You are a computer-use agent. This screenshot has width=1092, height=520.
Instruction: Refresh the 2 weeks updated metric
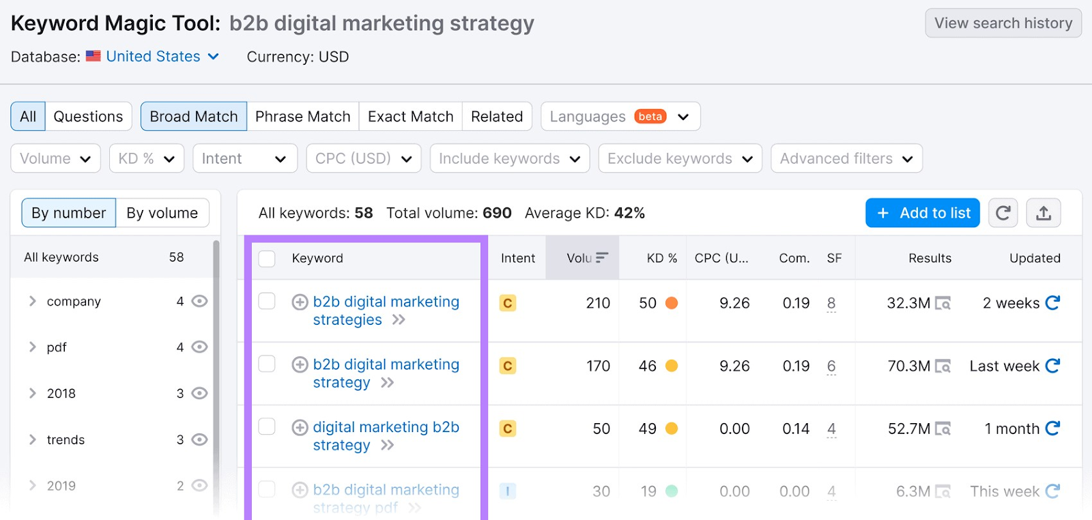click(x=1052, y=302)
